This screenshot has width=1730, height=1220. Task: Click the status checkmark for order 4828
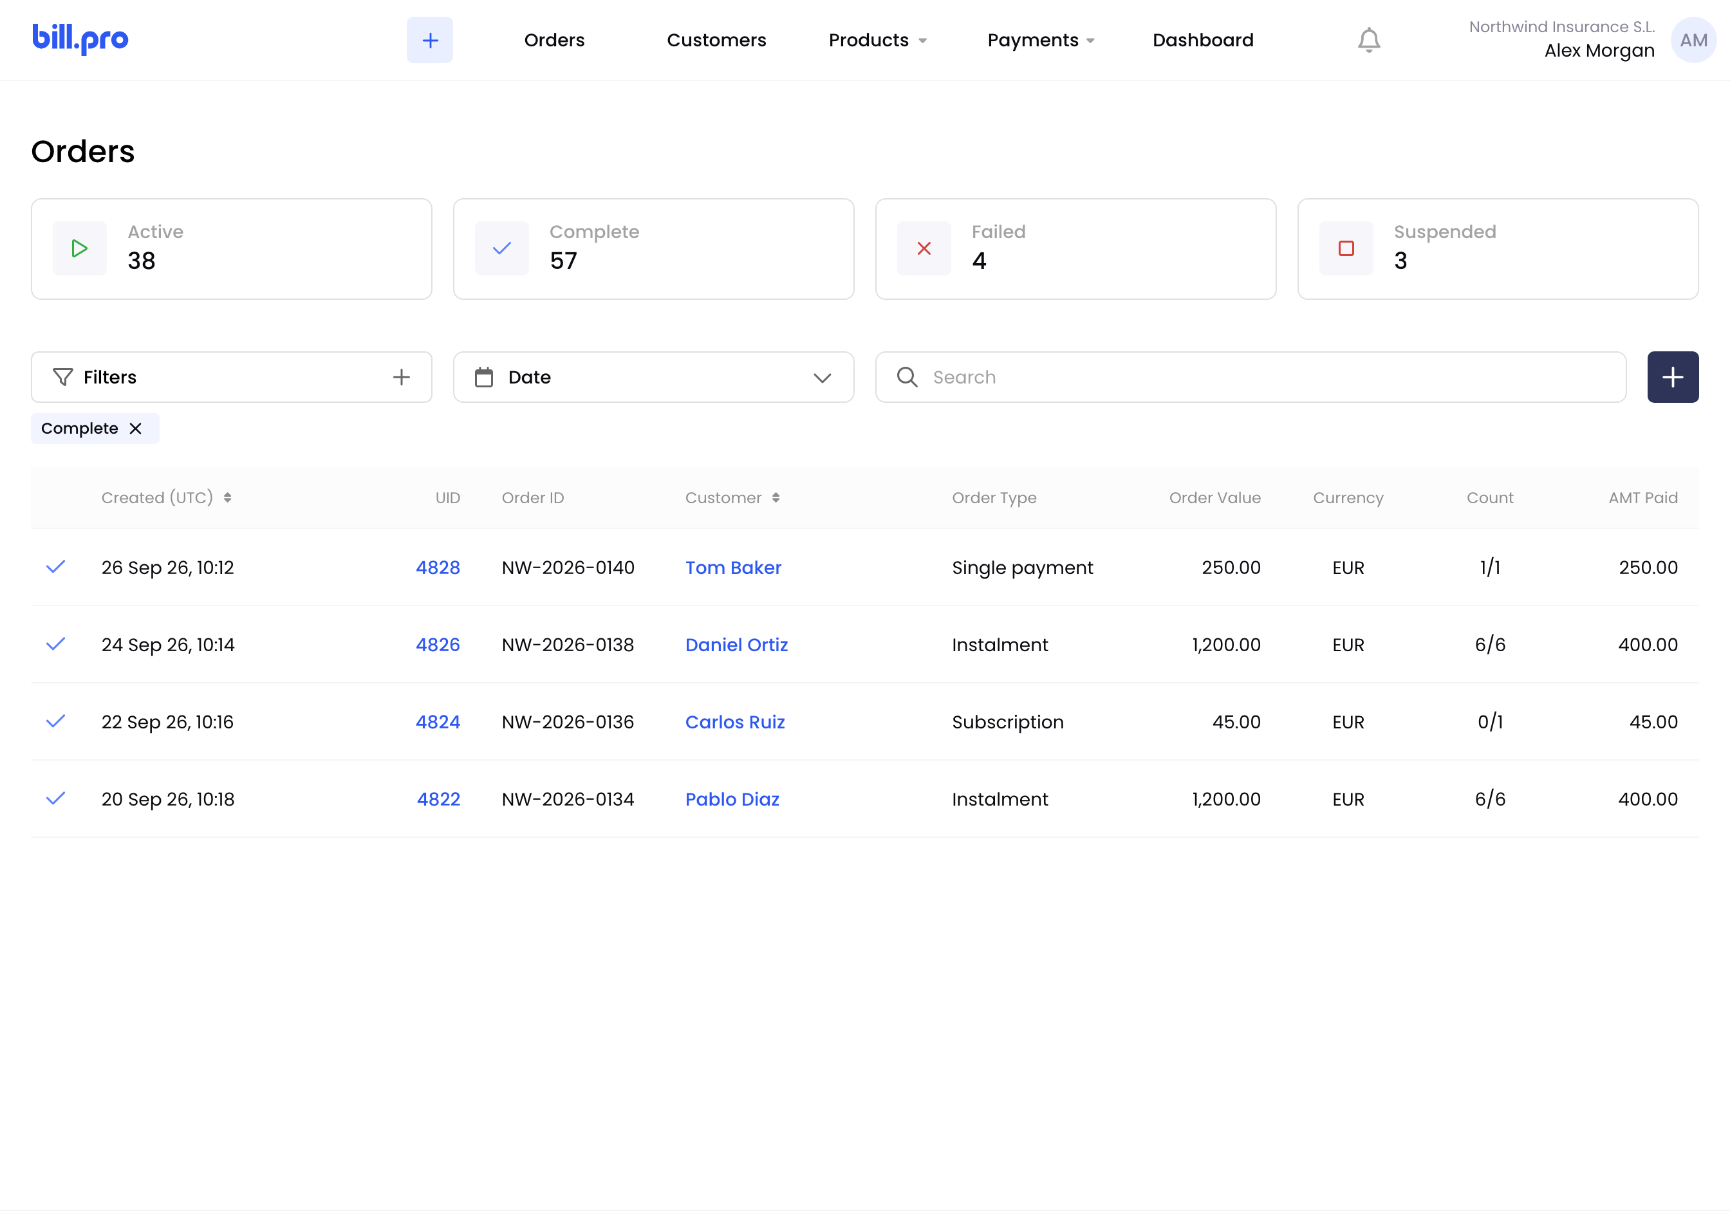tap(56, 567)
